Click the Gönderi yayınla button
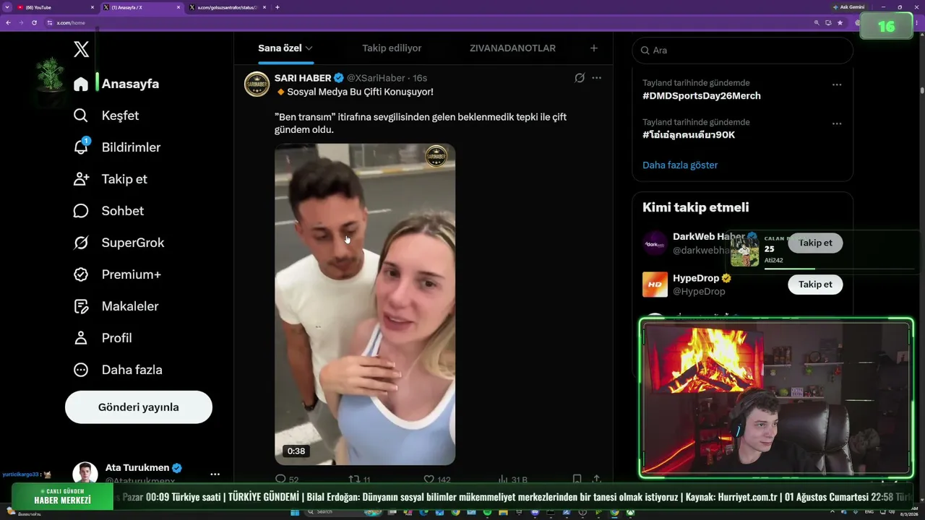 pos(139,407)
